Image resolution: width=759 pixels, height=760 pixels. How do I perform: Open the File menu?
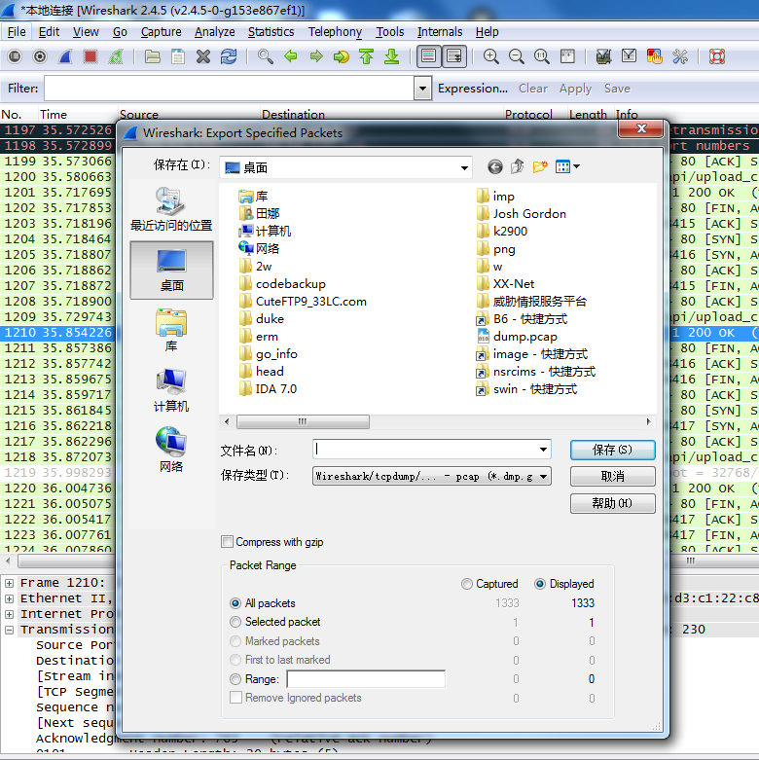(17, 32)
